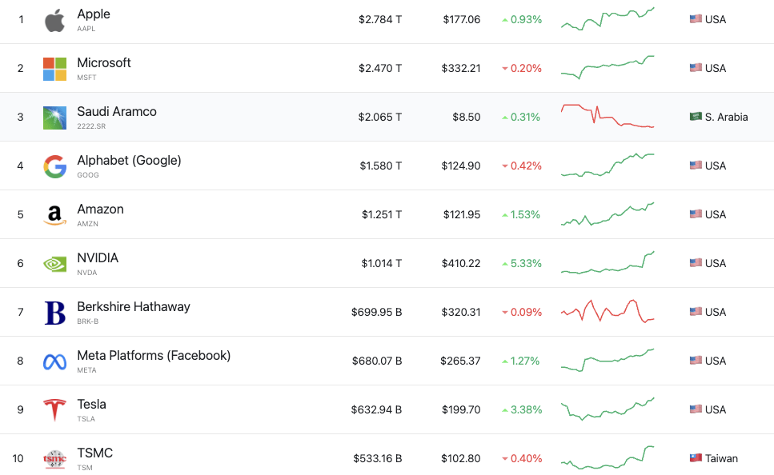
Task: Open the Alphabet (Google) link
Action: click(130, 160)
